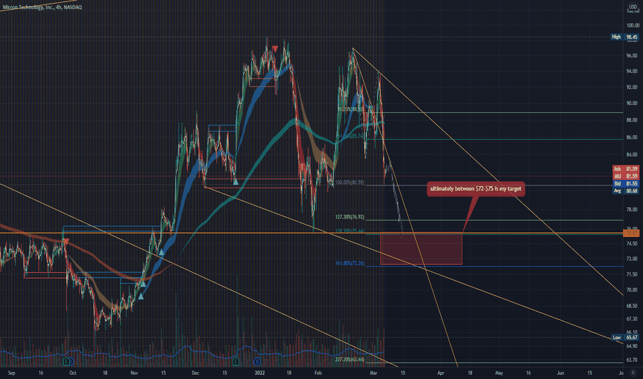Image resolution: width=643 pixels, height=379 pixels.
Task: Click the red down-triangle signal in late September
Action: [66, 242]
